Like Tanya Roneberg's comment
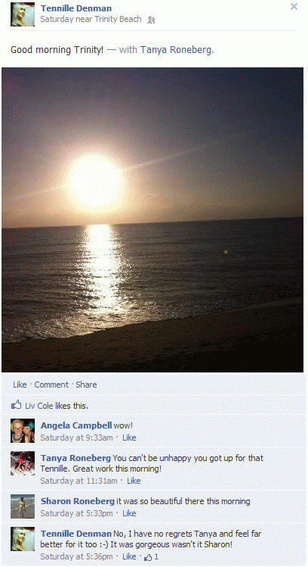Screen dimensions: 308x567 pos(134,481)
